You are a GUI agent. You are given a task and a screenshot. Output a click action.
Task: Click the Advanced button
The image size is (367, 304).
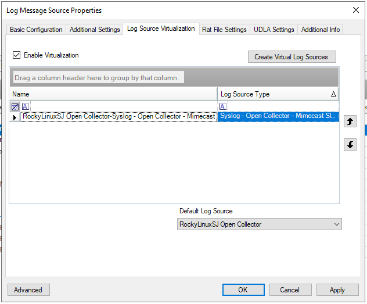pos(28,290)
